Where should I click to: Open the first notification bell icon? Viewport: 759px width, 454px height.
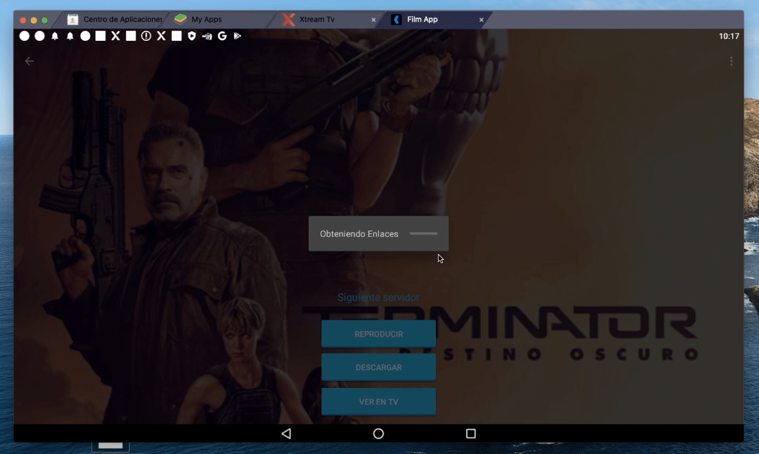pyautogui.click(x=55, y=36)
